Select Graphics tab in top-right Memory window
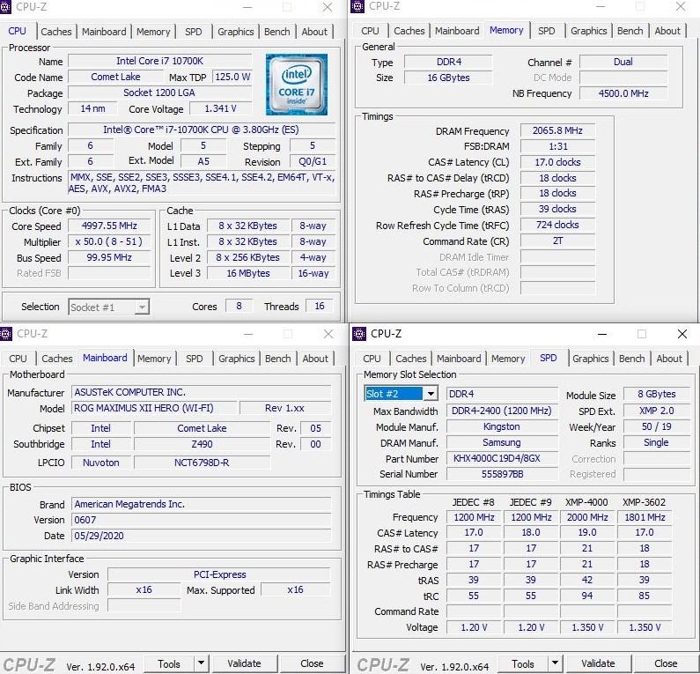The height and width of the screenshot is (674, 700). 589,31
